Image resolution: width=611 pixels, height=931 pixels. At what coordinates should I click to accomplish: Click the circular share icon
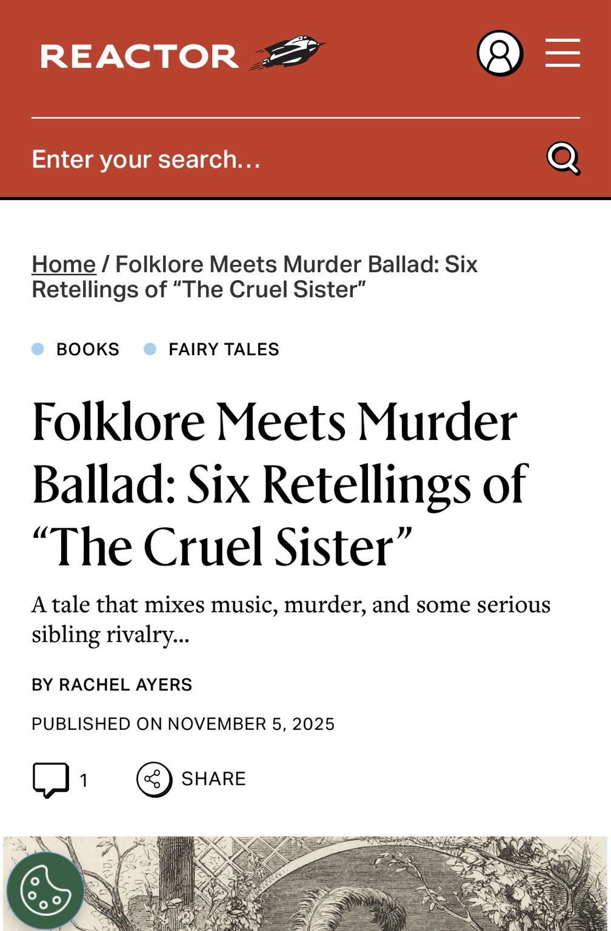154,779
